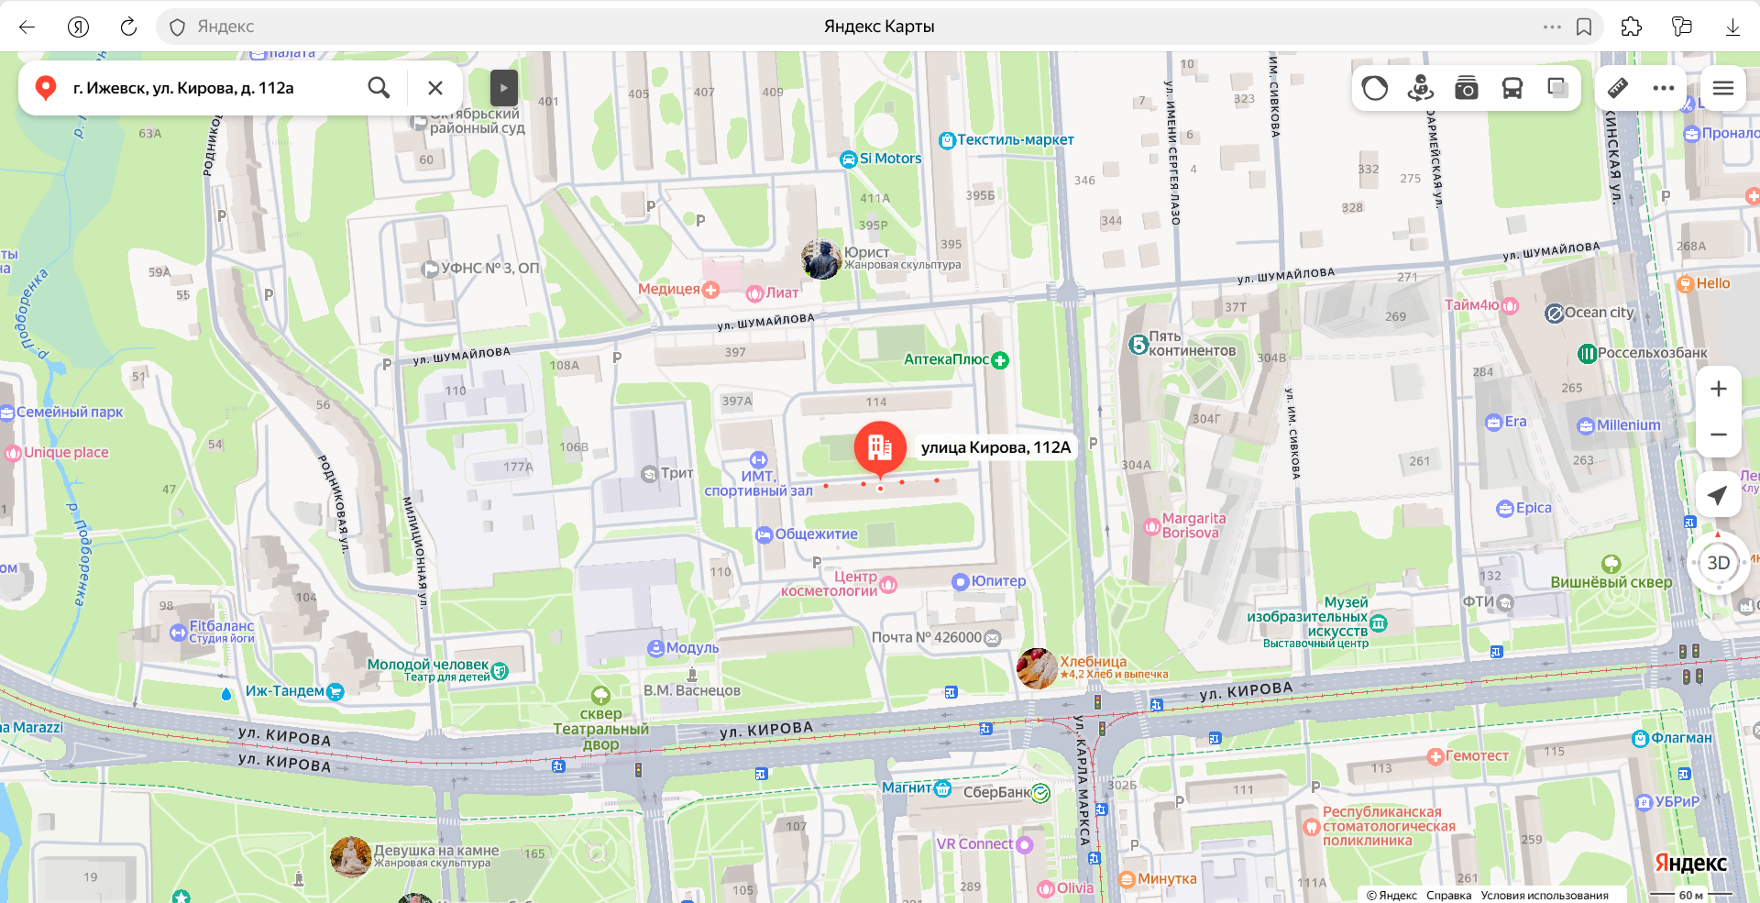The height and width of the screenshot is (903, 1760).
Task: Open the Epica shop marker
Action: (1504, 509)
